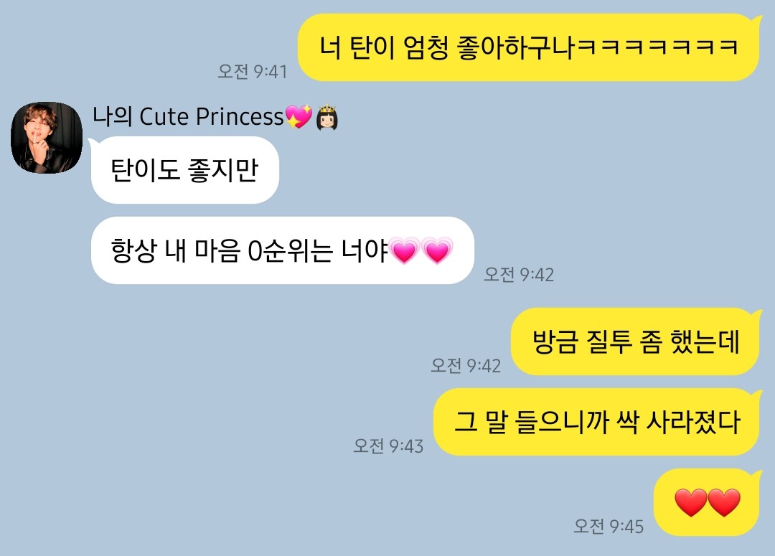Image resolution: width=775 pixels, height=556 pixels.
Task: Click the 오전 9:42 timestamp next to the white bubble
Action: [x=519, y=275]
